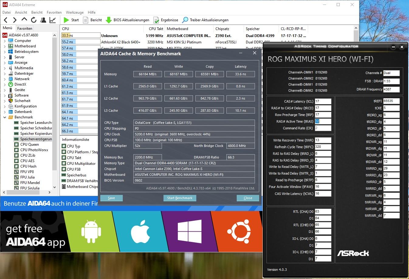Click the tCL CAS# Latency field
The height and width of the screenshot is (279, 409).
click(x=323, y=101)
